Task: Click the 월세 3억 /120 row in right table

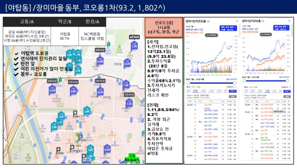Action: point(267,151)
